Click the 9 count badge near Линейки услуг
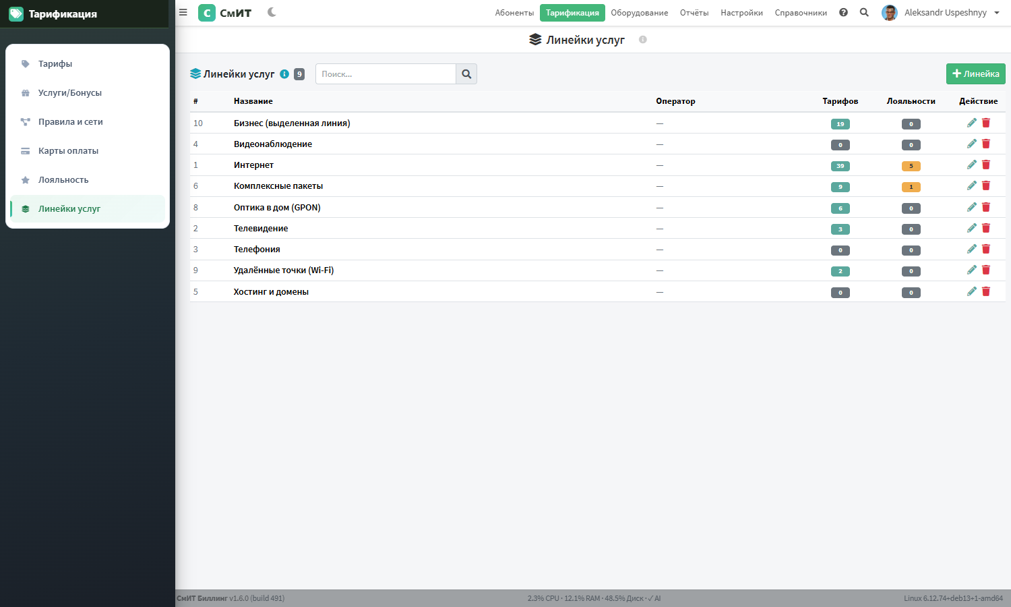The image size is (1011, 607). click(x=299, y=74)
